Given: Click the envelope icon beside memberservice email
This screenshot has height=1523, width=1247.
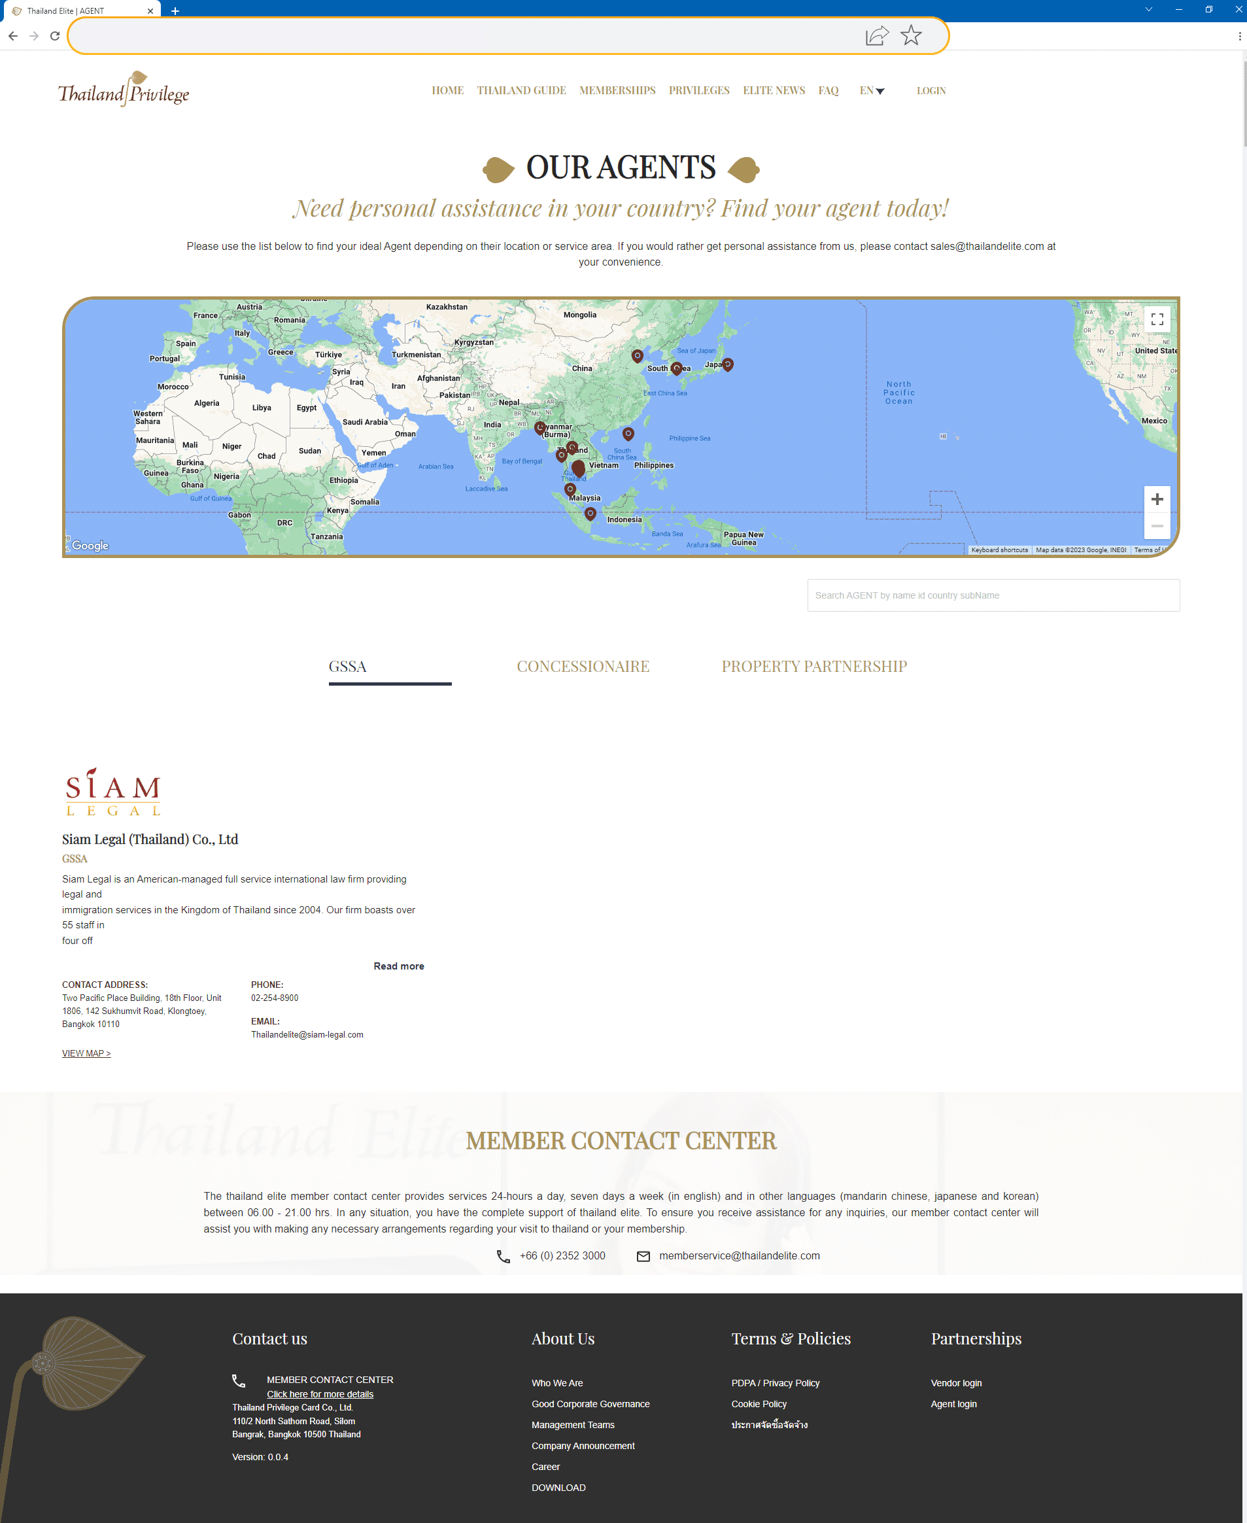Looking at the screenshot, I should click(643, 1255).
